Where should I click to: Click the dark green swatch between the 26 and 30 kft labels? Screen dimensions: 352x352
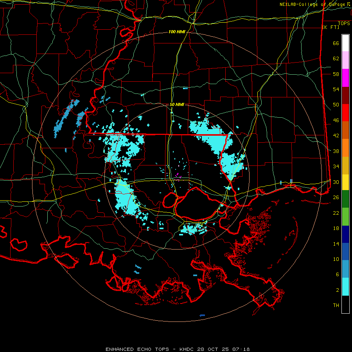click(x=345, y=199)
